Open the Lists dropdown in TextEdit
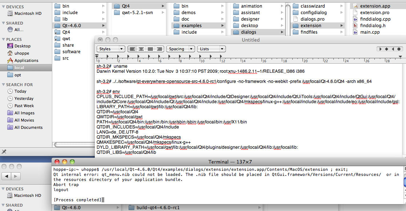 [212, 49]
